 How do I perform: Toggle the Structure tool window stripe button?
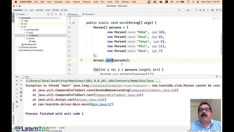click(x=13, y=107)
